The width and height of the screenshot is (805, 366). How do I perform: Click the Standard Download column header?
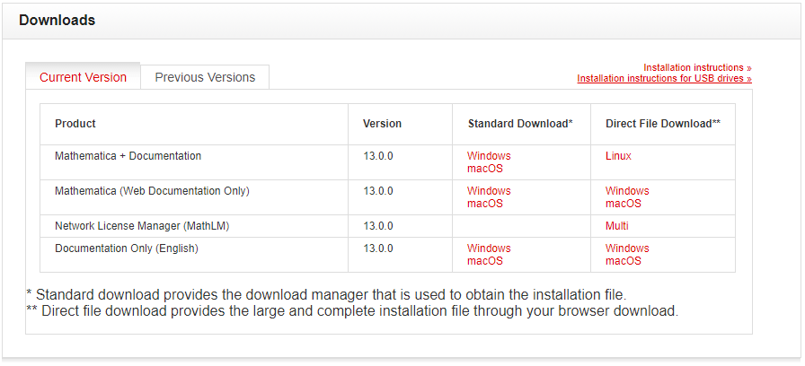click(x=520, y=124)
